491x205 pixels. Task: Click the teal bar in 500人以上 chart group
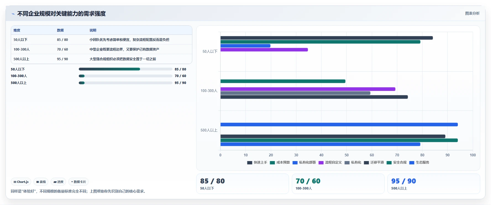(x=339, y=140)
